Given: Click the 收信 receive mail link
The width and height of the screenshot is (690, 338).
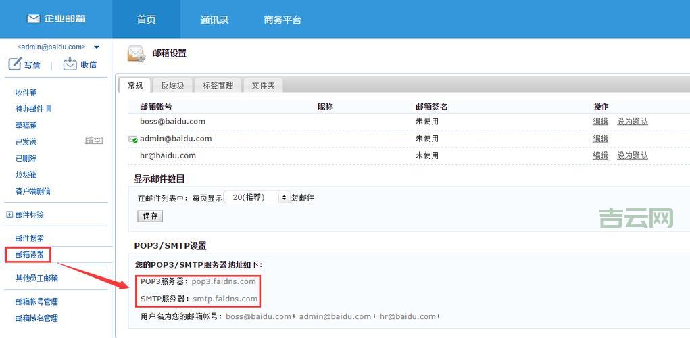Looking at the screenshot, I should pos(89,65).
